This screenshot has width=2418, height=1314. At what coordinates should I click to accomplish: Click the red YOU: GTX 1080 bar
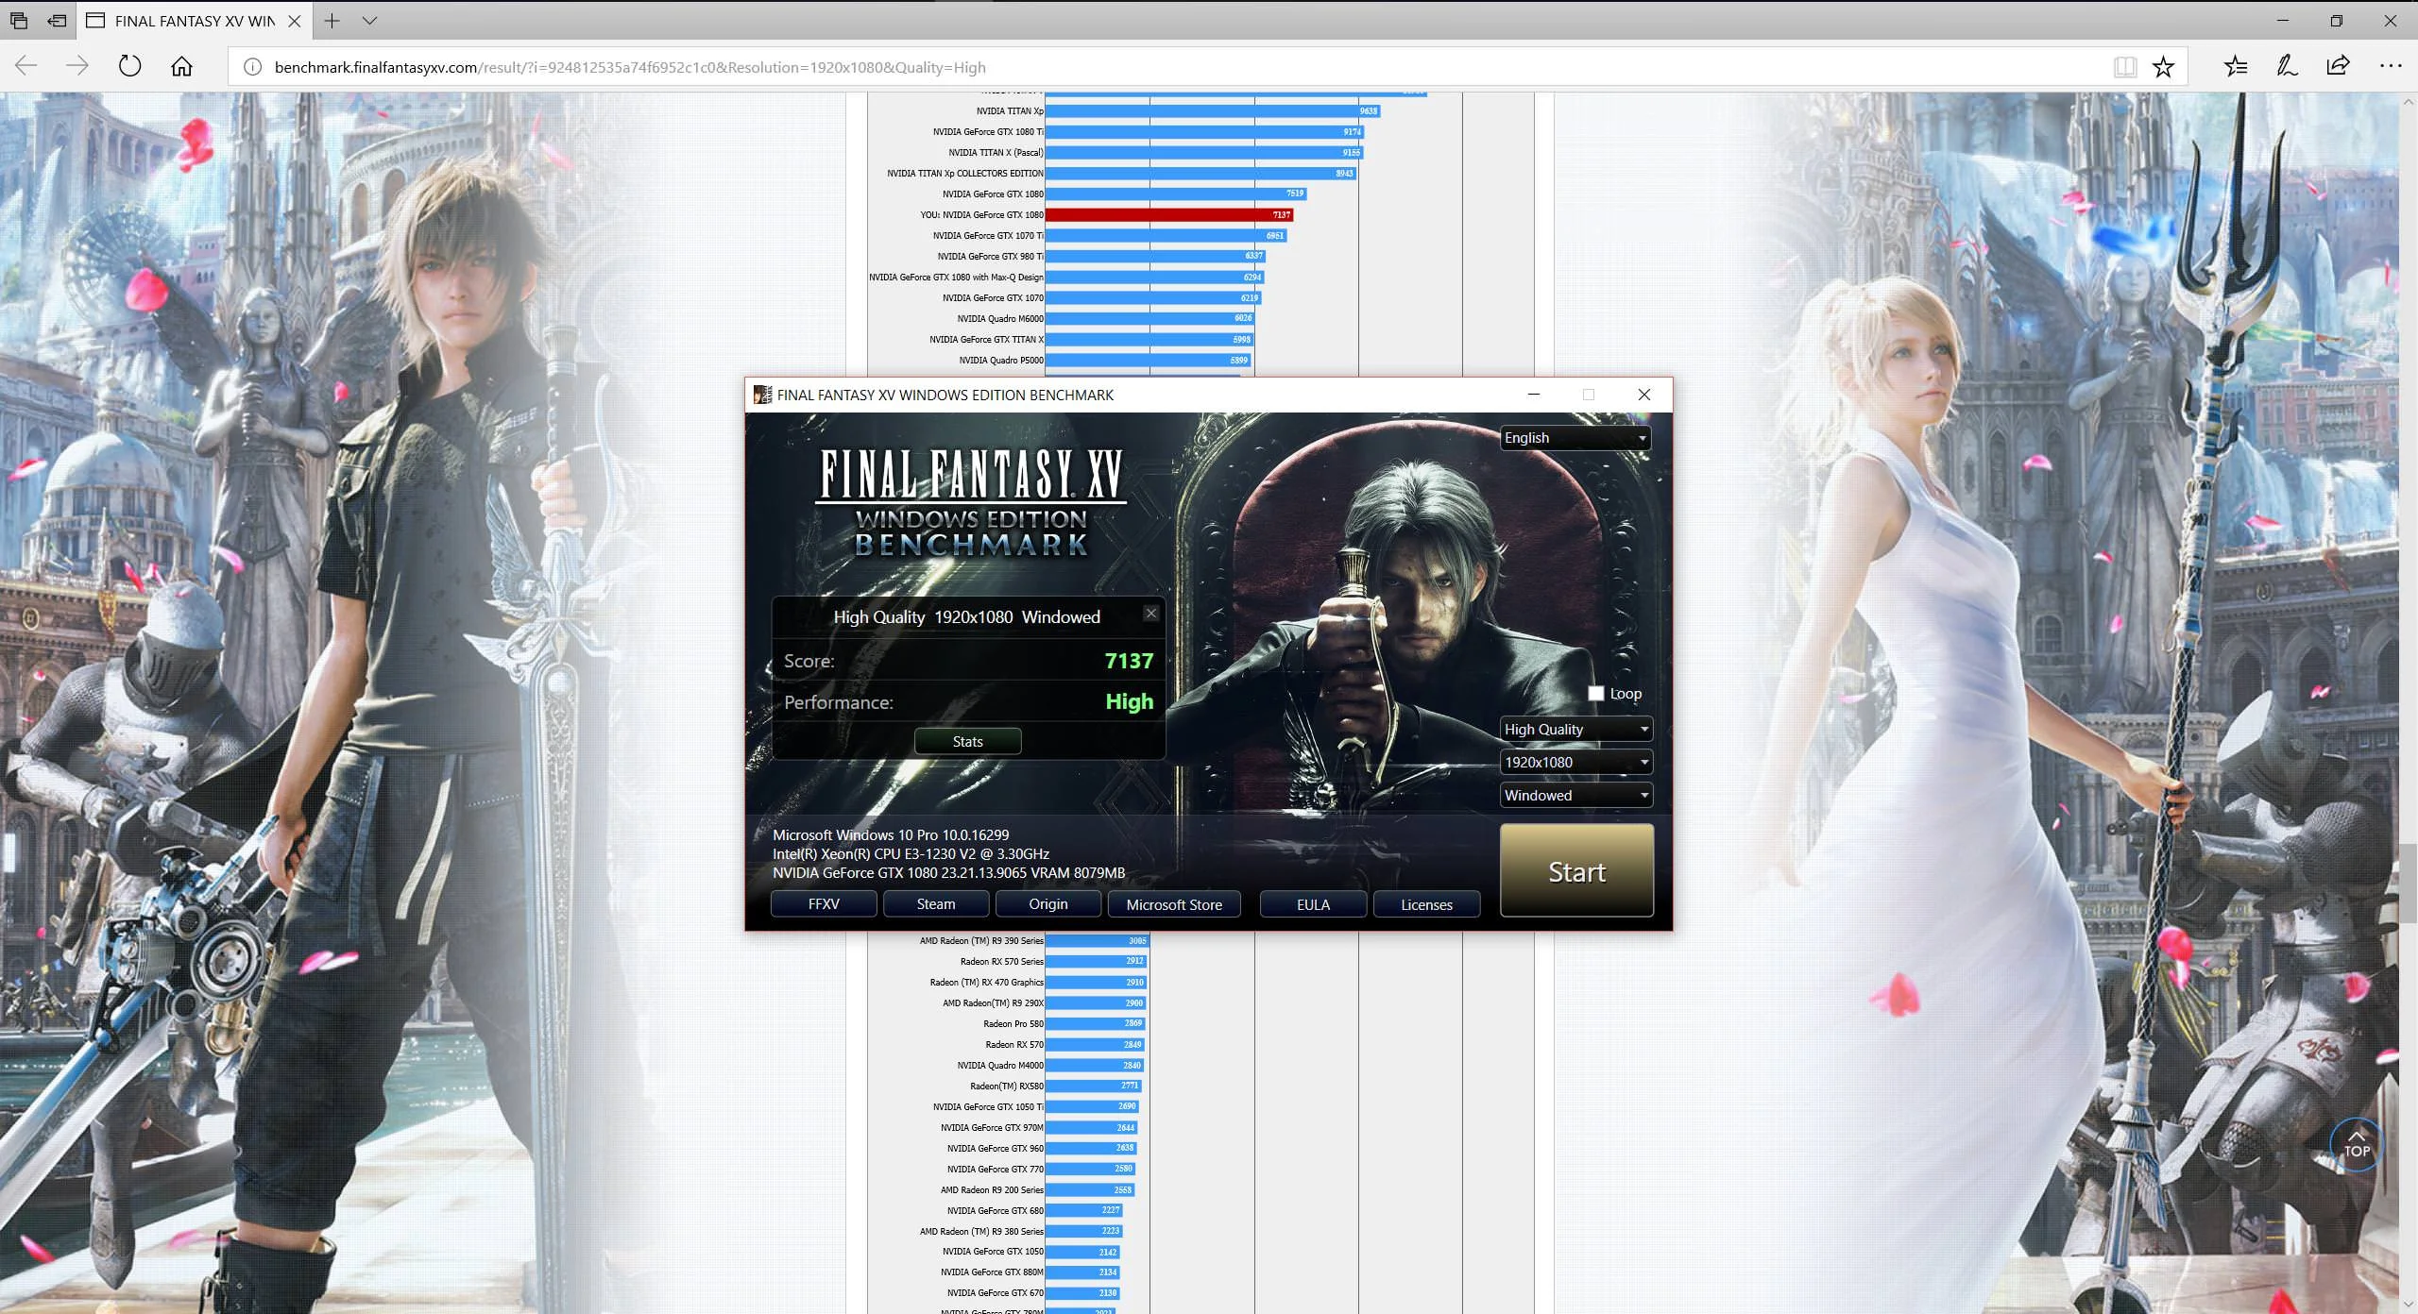coord(1169,215)
